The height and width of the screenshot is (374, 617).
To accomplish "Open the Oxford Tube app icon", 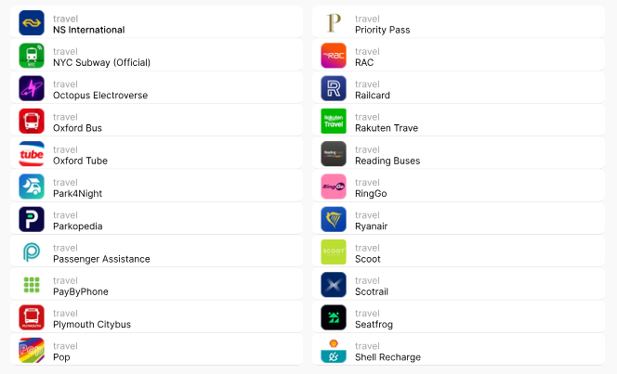I will pos(32,154).
